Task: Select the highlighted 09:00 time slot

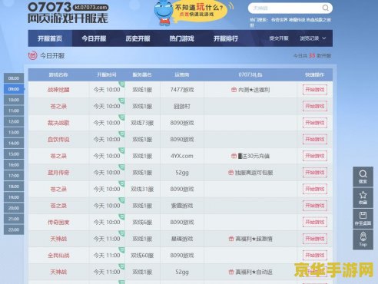Action: (x=14, y=89)
